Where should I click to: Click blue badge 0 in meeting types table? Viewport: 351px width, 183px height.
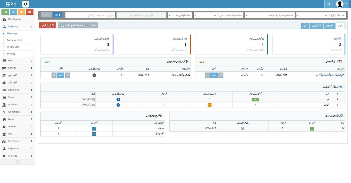tap(94, 134)
